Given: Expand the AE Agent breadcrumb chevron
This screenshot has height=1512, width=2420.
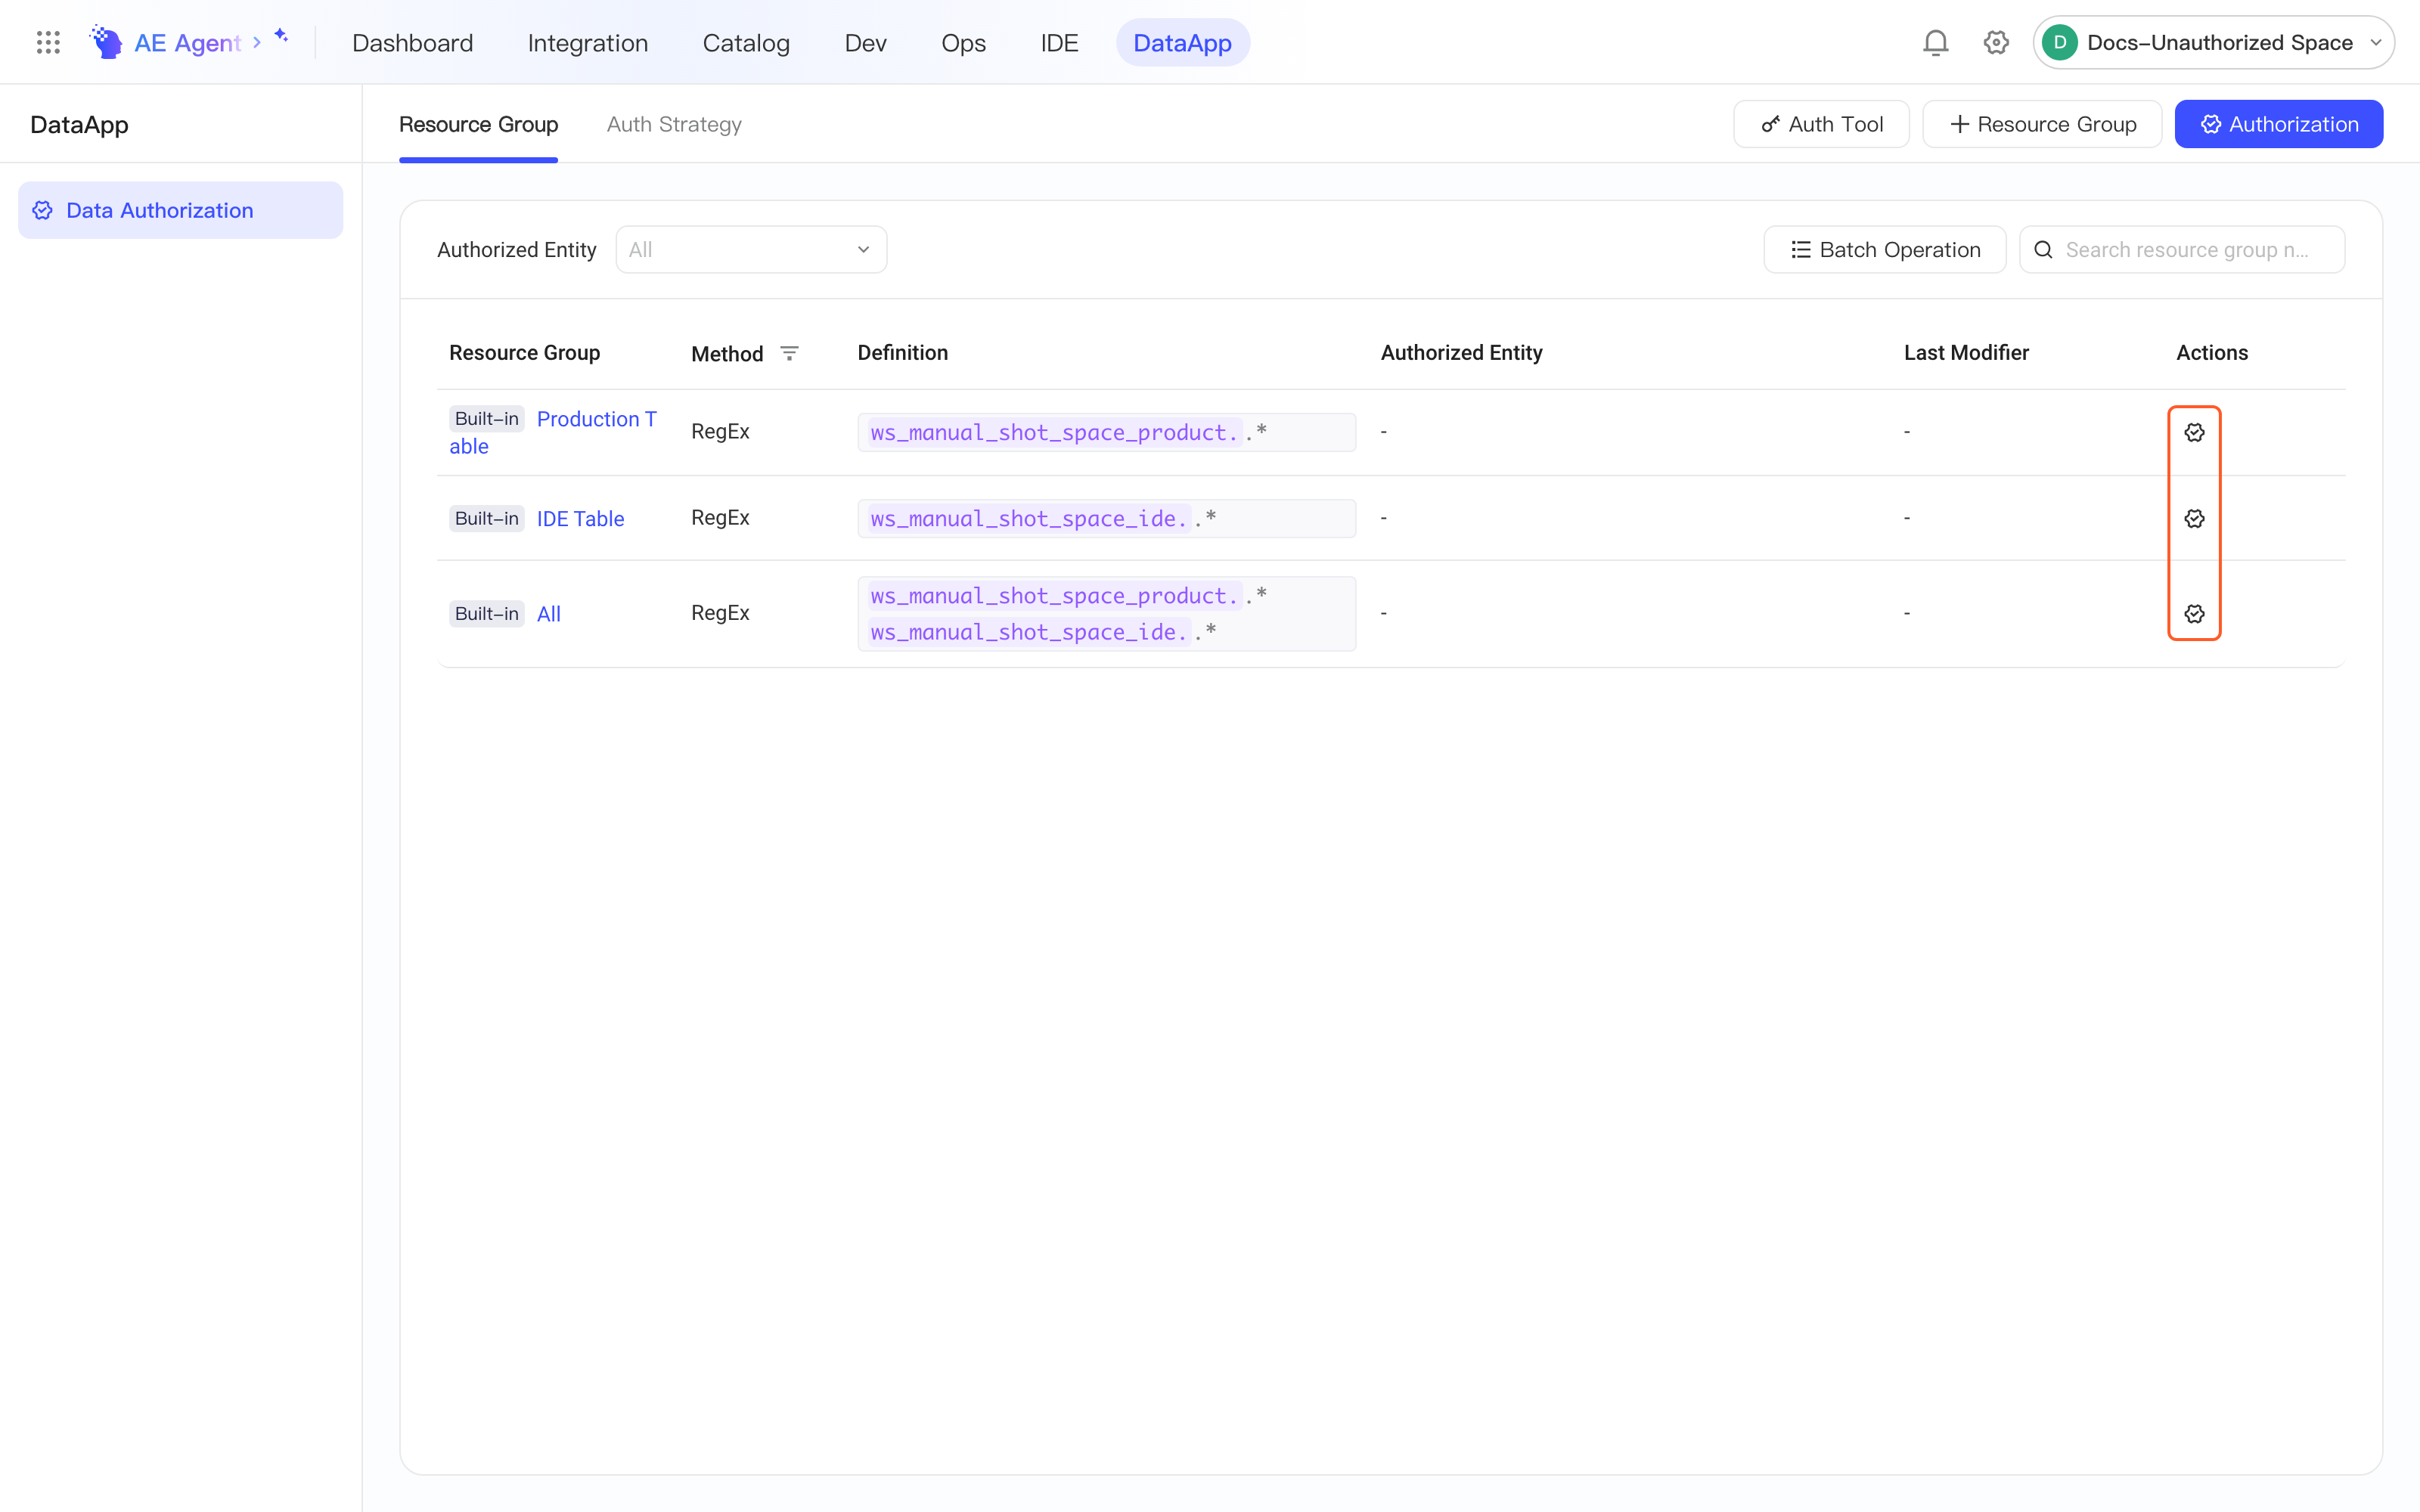Looking at the screenshot, I should [257, 42].
